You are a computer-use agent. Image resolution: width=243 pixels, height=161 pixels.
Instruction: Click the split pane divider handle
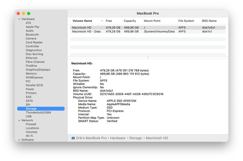coord(148,58)
